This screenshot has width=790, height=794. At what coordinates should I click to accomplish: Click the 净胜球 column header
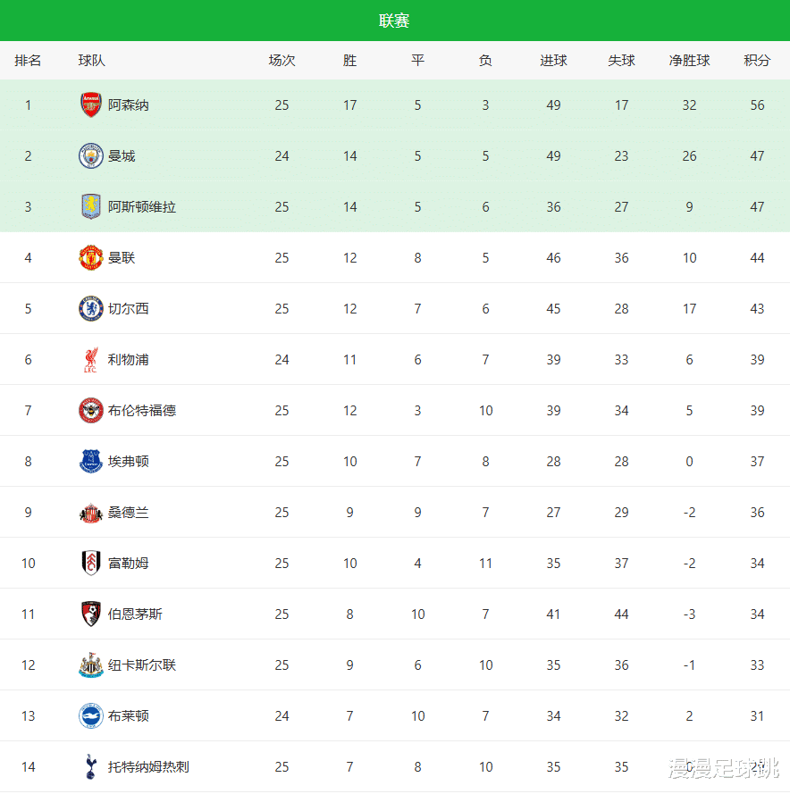tap(689, 61)
